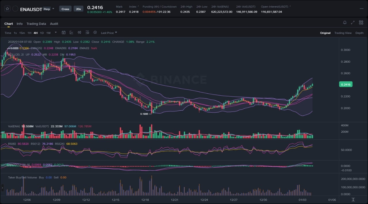
Task: Switch to the Trading Data tab
Action: (36, 24)
